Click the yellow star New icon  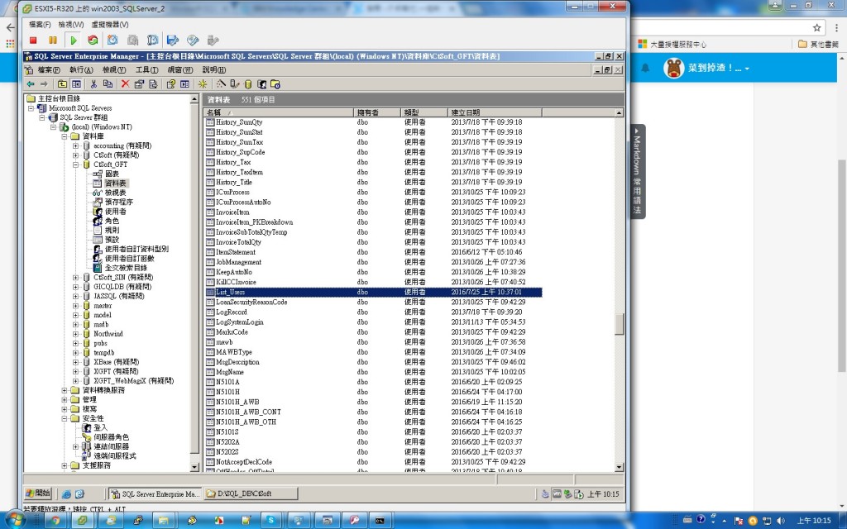203,84
